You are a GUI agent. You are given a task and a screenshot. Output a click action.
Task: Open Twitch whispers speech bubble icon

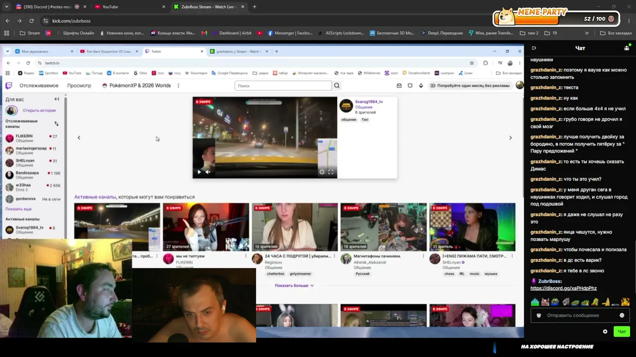tap(410, 86)
